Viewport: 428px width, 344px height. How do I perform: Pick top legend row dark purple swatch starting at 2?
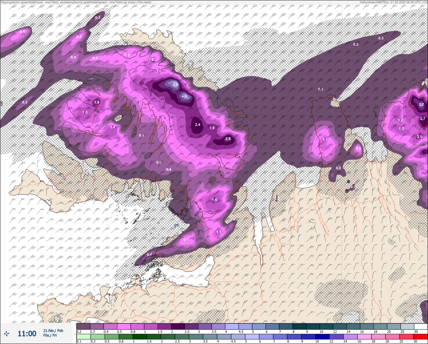[178, 326]
